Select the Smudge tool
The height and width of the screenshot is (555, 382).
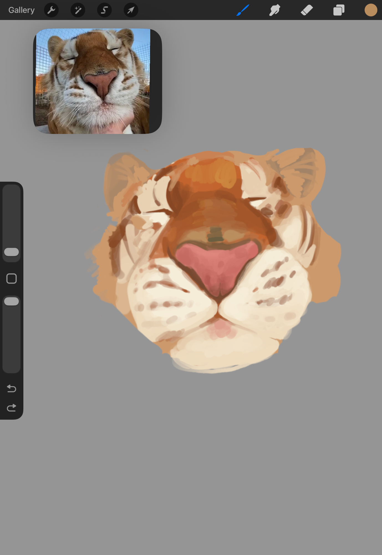coord(274,10)
